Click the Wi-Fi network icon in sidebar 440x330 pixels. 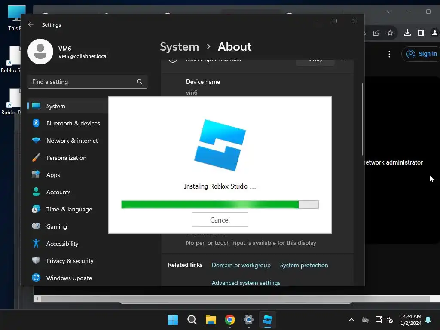(x=36, y=141)
